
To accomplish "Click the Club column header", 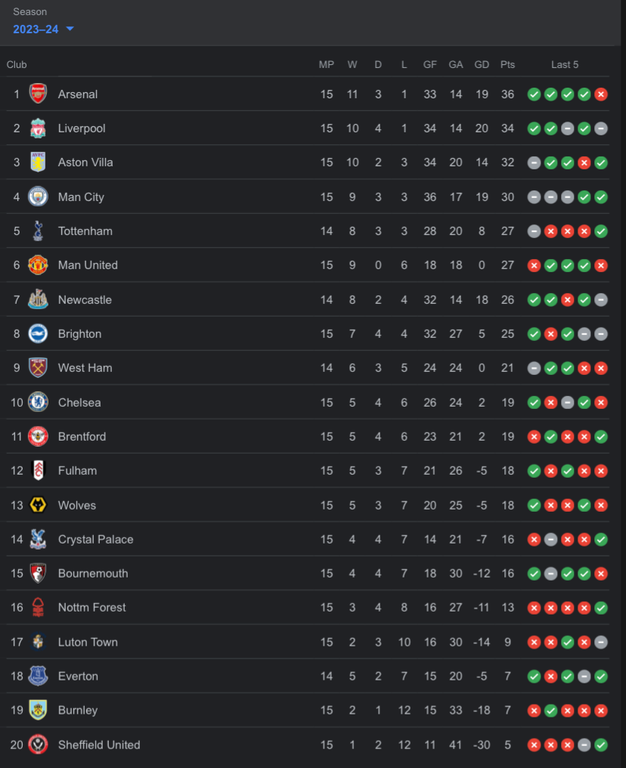I will click(x=17, y=65).
